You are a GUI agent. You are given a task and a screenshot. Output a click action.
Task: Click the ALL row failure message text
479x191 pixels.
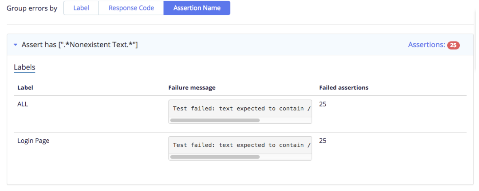pos(242,108)
